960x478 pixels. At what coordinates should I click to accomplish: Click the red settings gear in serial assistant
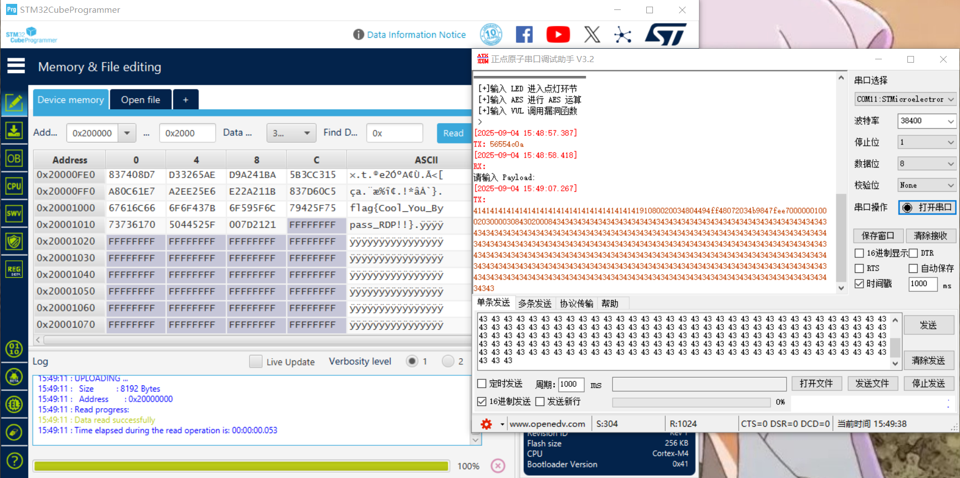click(x=486, y=424)
